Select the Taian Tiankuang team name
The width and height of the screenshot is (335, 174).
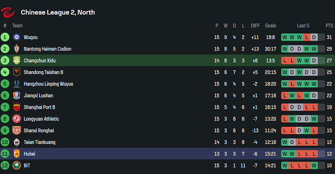40,142
